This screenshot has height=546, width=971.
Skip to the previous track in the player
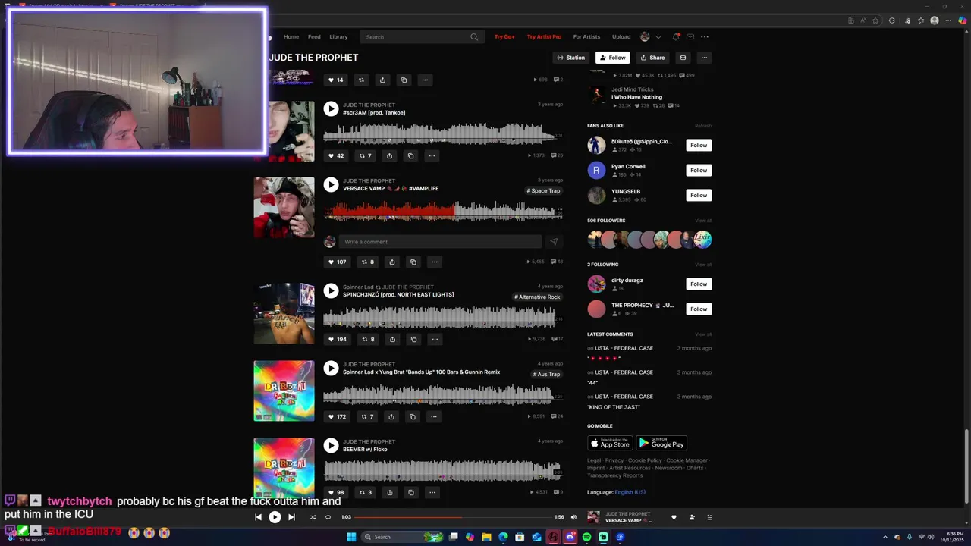point(258,517)
